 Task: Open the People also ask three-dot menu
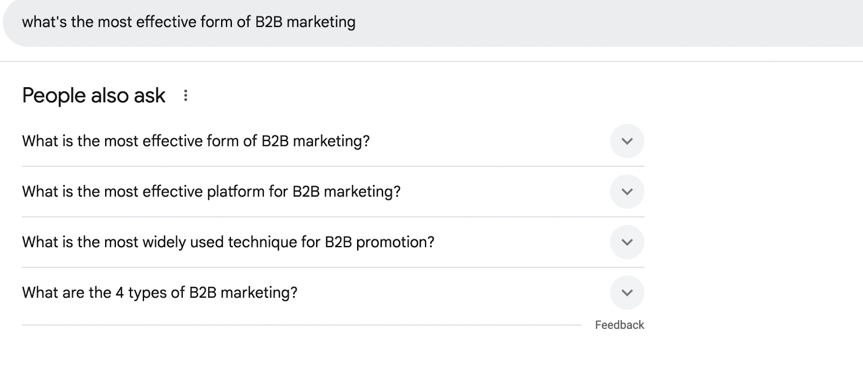[186, 96]
